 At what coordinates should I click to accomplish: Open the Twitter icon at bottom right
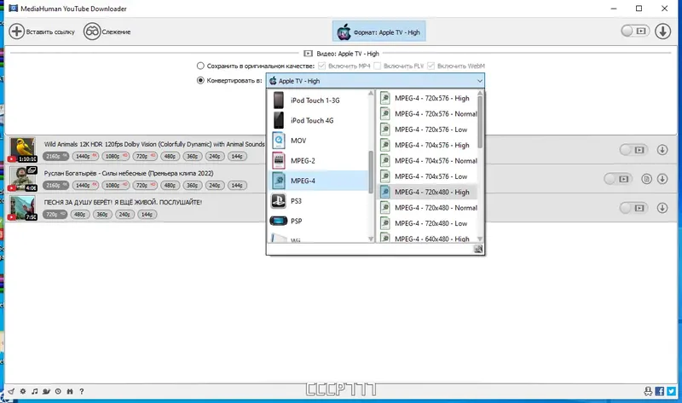(x=671, y=391)
